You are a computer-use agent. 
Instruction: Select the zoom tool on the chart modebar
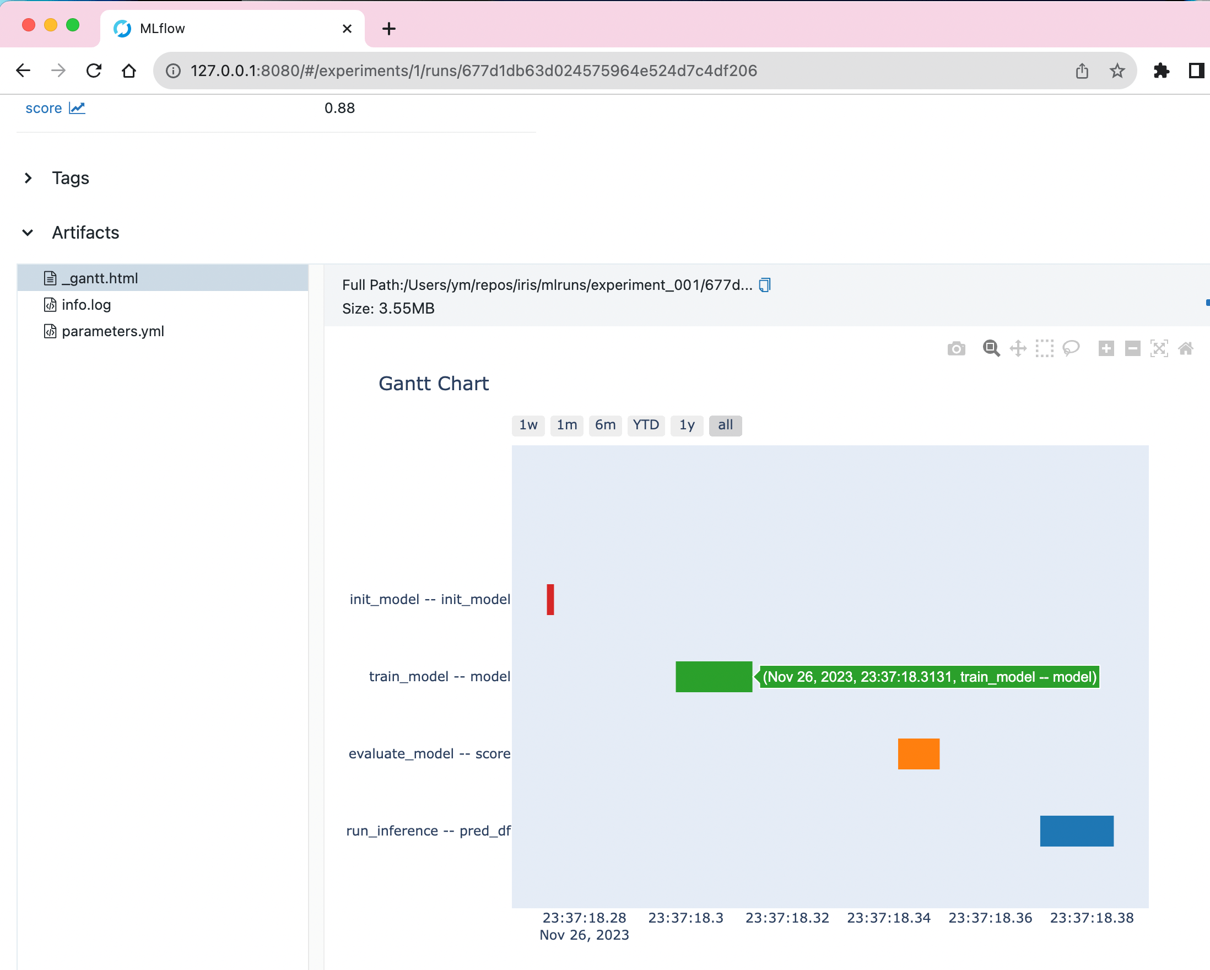point(991,348)
